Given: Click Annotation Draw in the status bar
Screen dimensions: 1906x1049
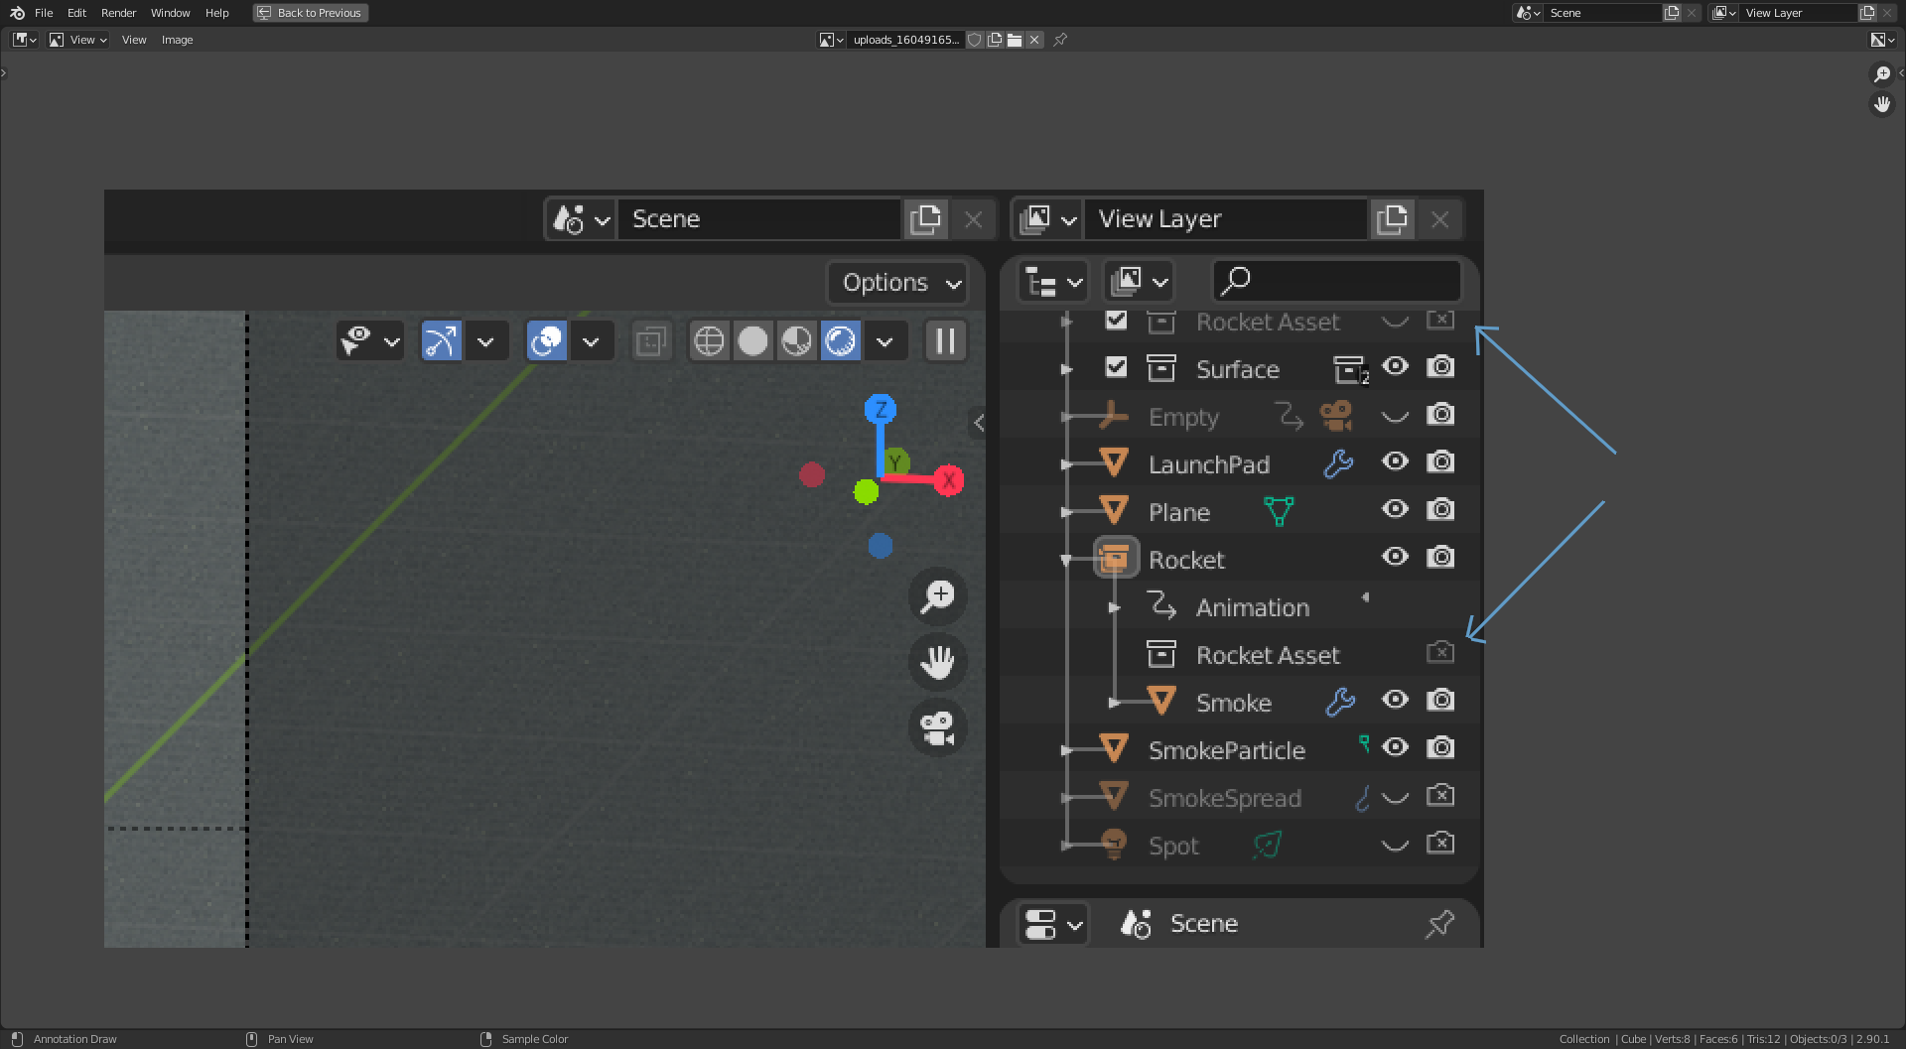Looking at the screenshot, I should point(74,1039).
